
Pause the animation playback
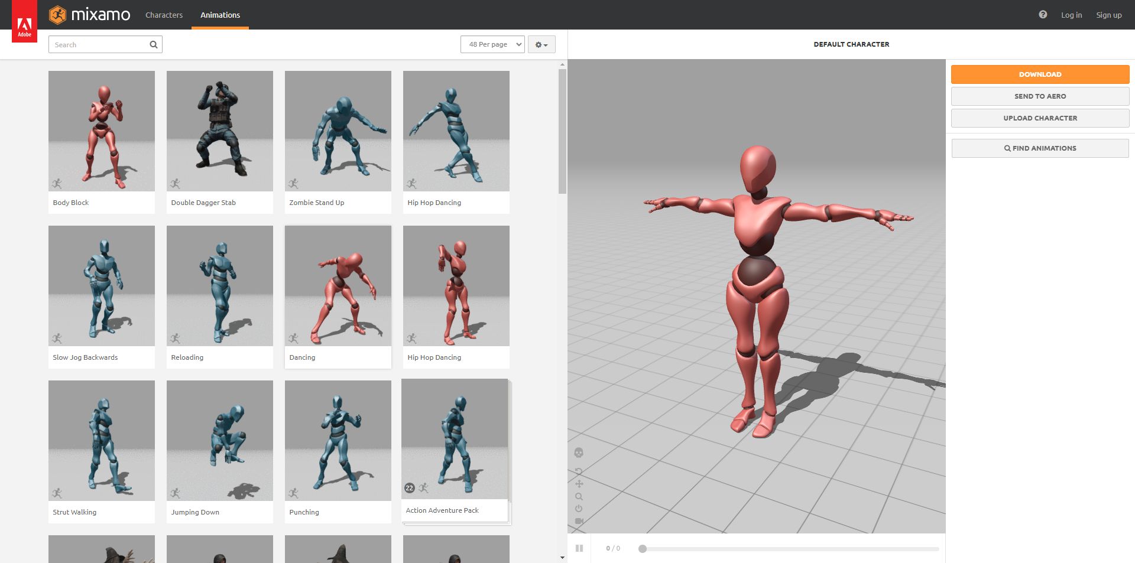pos(579,548)
